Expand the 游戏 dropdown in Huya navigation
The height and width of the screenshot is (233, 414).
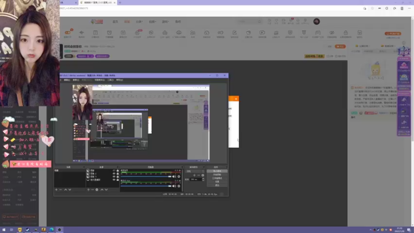(165, 22)
